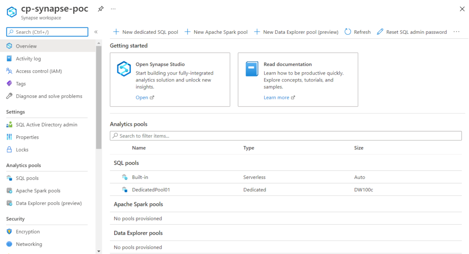Viewport: 469px width, 254px height.
Task: Click the sidebar scrollbar thumb
Action: (99, 97)
